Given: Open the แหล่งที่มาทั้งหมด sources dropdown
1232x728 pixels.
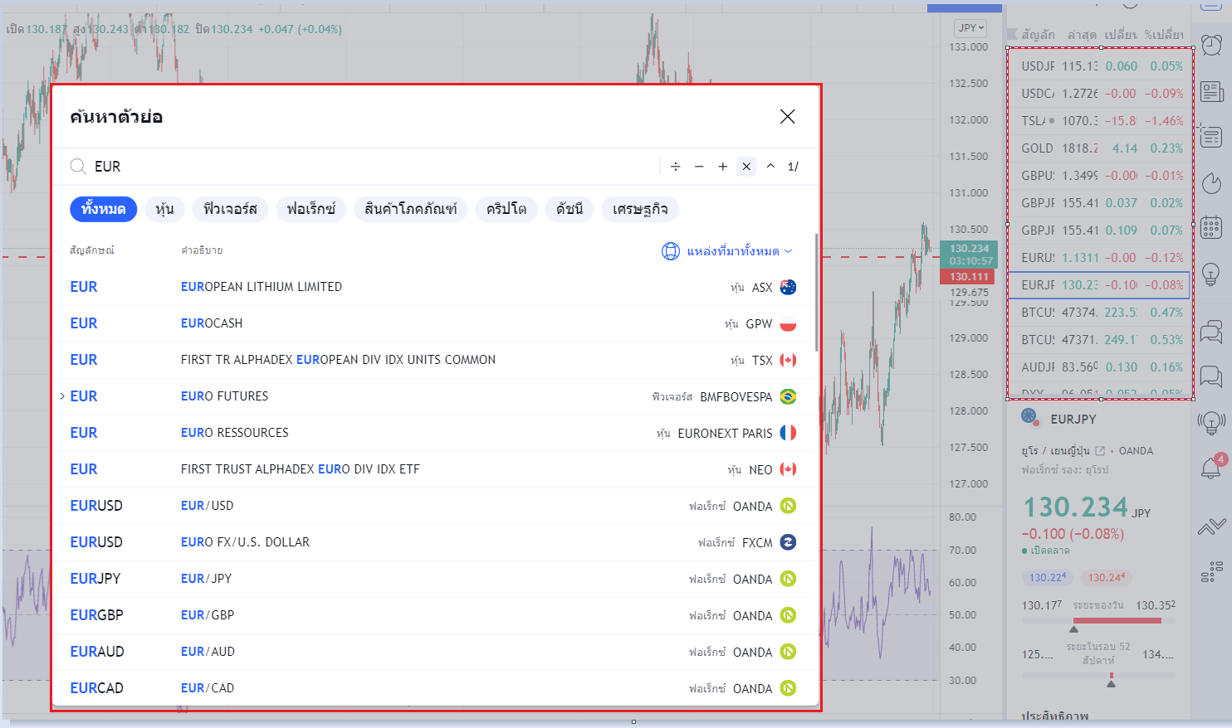Looking at the screenshot, I should (x=739, y=251).
